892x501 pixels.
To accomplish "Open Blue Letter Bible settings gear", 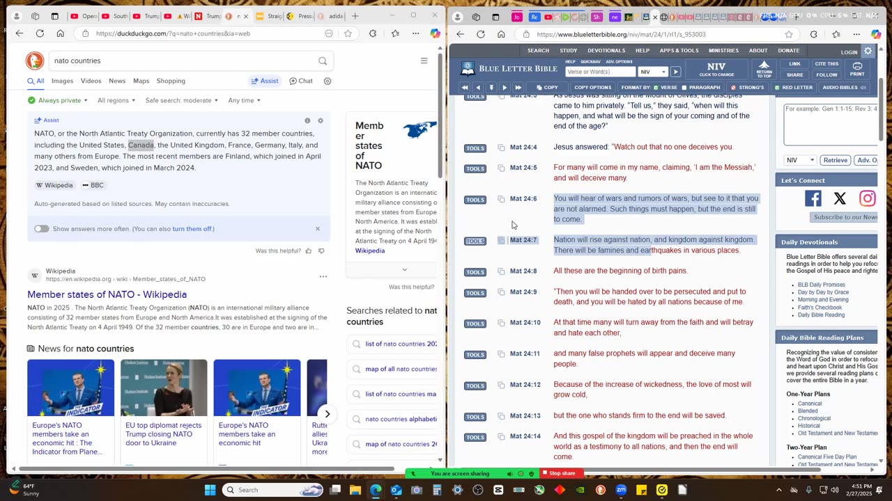I will click(868, 51).
